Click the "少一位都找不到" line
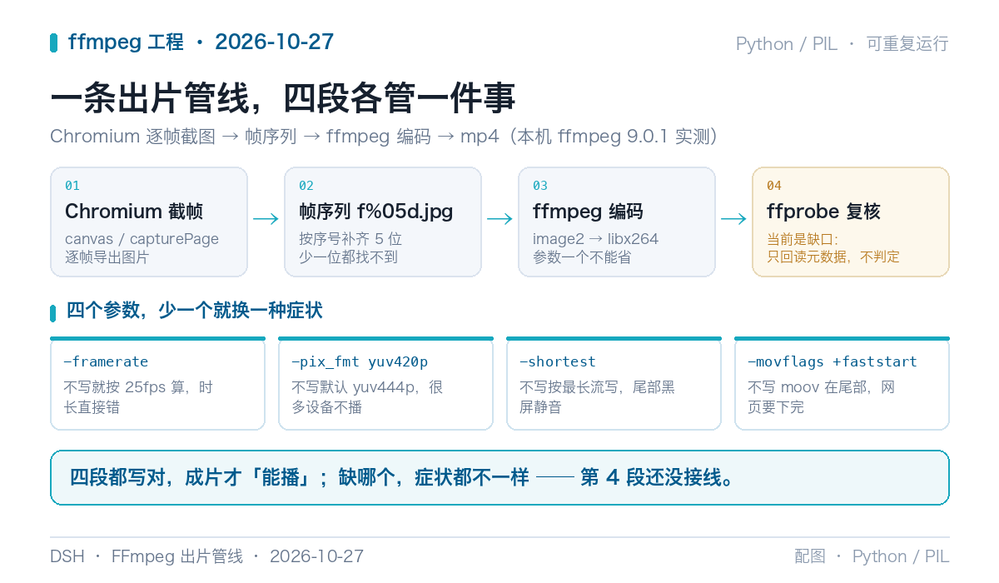 click(348, 257)
